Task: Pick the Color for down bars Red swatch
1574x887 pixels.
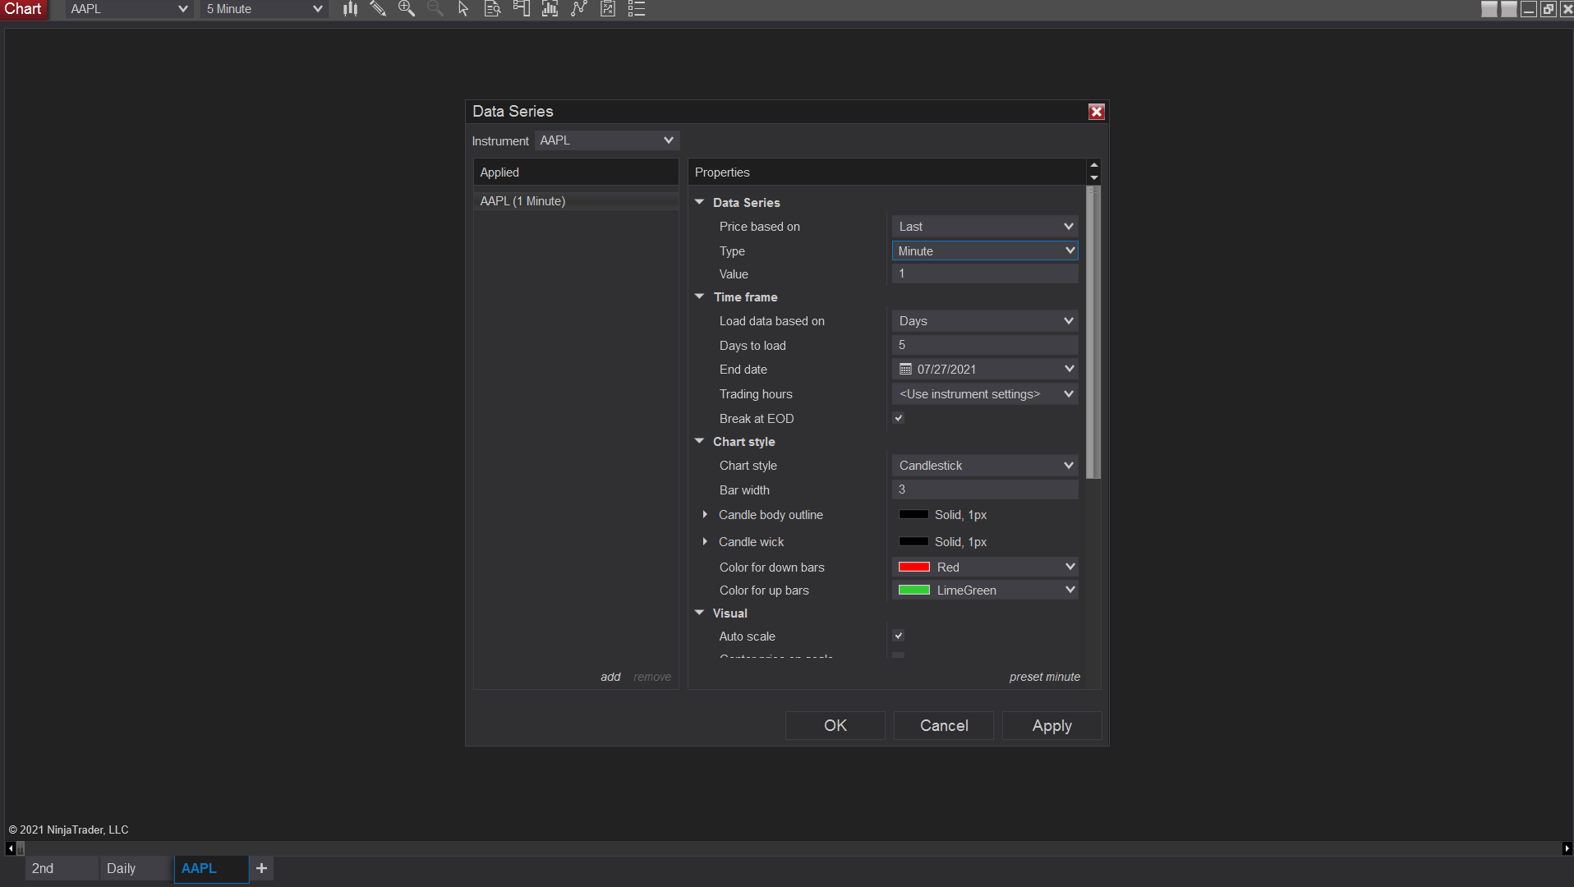Action: click(x=914, y=568)
